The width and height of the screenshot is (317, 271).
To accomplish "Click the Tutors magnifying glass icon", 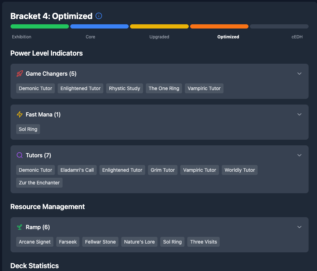I will click(20, 155).
